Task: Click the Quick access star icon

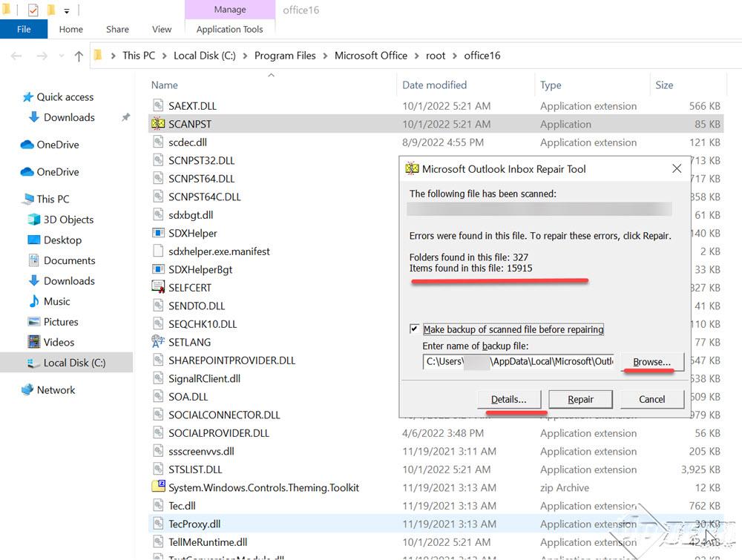Action: pos(28,97)
